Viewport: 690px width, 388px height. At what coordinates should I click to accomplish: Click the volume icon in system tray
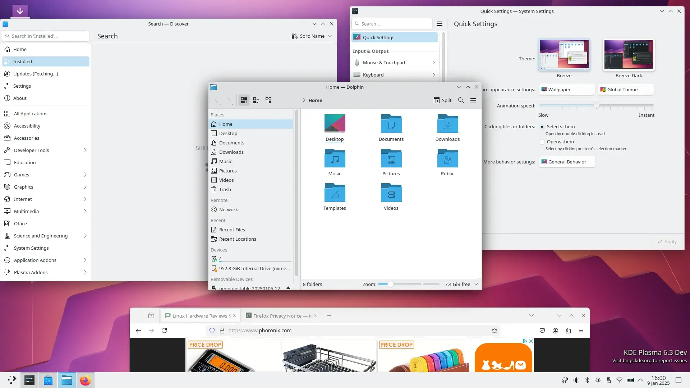point(576,380)
